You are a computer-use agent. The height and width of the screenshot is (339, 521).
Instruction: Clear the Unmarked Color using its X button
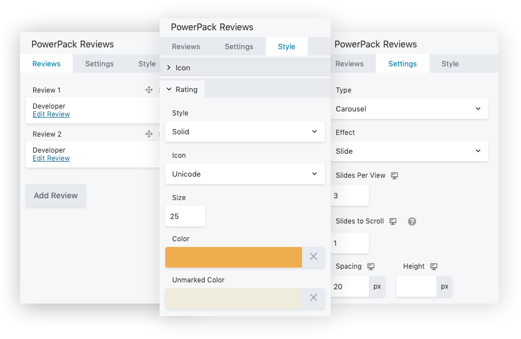point(313,298)
